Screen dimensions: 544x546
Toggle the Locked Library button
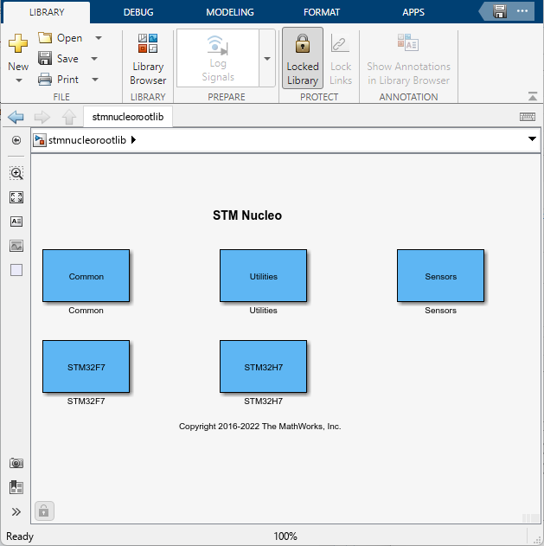[303, 59]
